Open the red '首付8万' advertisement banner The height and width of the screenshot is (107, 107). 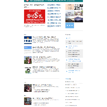34,16
